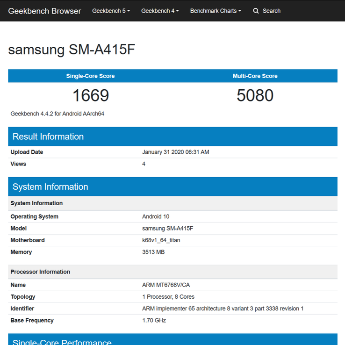Click the Geekbench 4.4.2 version text
Image resolution: width=345 pixels, height=345 pixels.
[57, 114]
